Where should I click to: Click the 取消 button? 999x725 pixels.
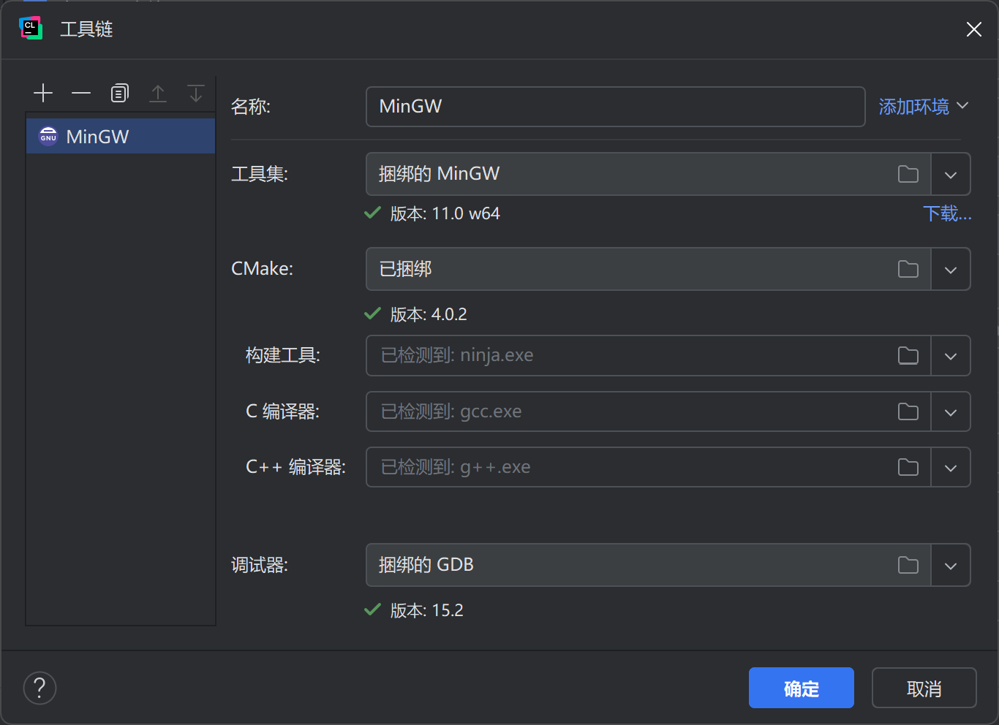(924, 688)
